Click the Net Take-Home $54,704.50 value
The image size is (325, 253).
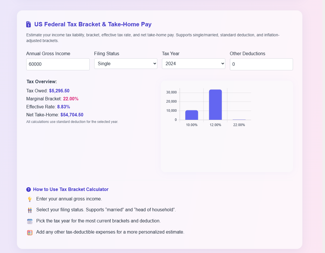[72, 115]
